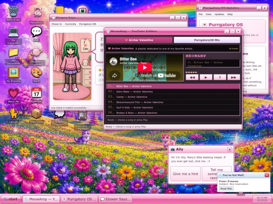Image resolution: width=273 pixels, height=204 pixels.
Task: Select track 02 Astro Babe
Action: pyautogui.click(x=173, y=91)
